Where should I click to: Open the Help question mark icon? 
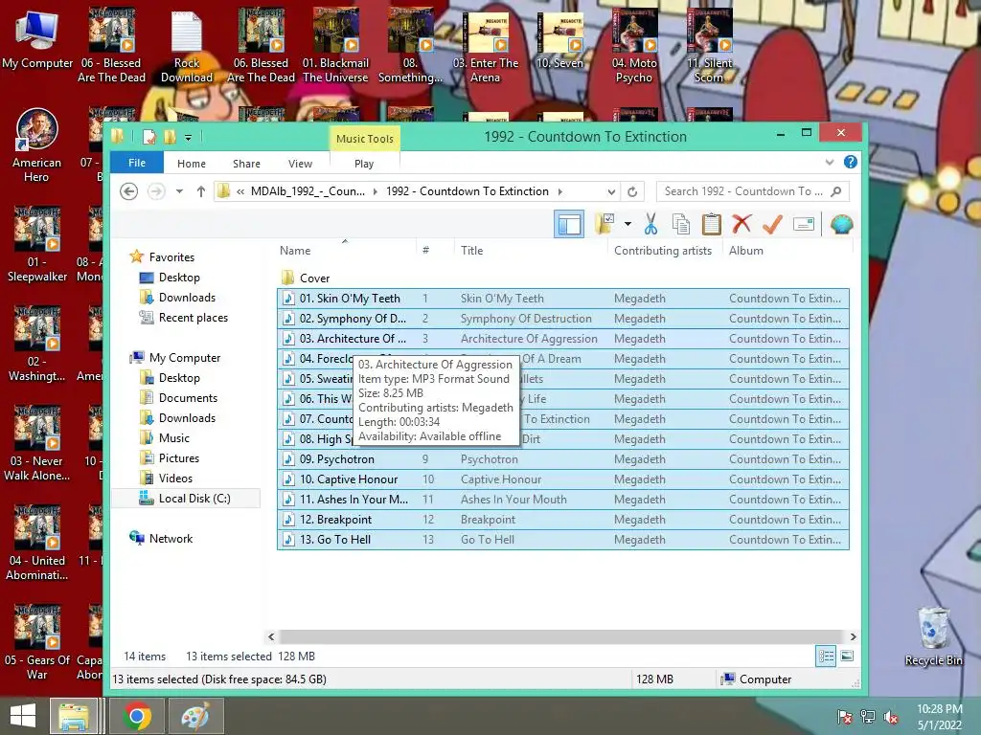tap(851, 163)
